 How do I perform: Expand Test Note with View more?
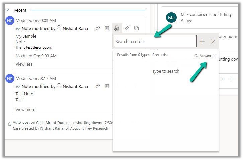tap(25, 109)
